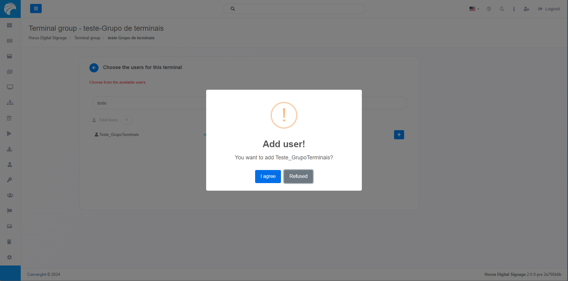Toggle dark mode moon icon
This screenshot has height=281, width=568.
coord(502,9)
